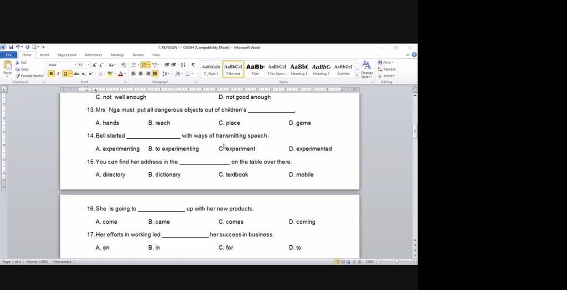Open the Arial font name dropdown
The height and width of the screenshot is (290, 567).
[75, 65]
